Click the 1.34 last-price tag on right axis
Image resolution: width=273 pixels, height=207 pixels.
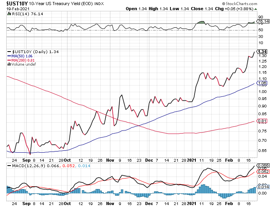click(262, 52)
